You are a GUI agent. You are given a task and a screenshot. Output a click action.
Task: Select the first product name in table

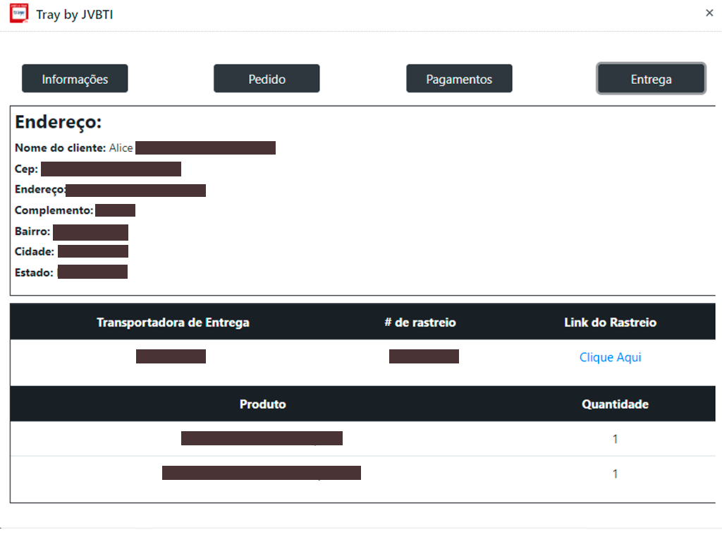(262, 438)
